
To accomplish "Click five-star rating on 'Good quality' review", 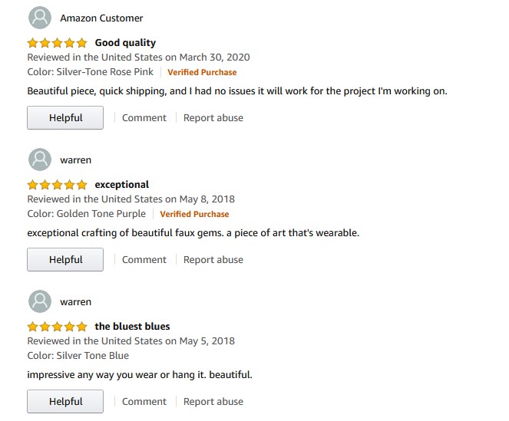I will [x=57, y=43].
